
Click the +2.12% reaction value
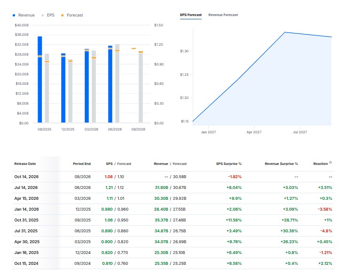click(x=325, y=263)
